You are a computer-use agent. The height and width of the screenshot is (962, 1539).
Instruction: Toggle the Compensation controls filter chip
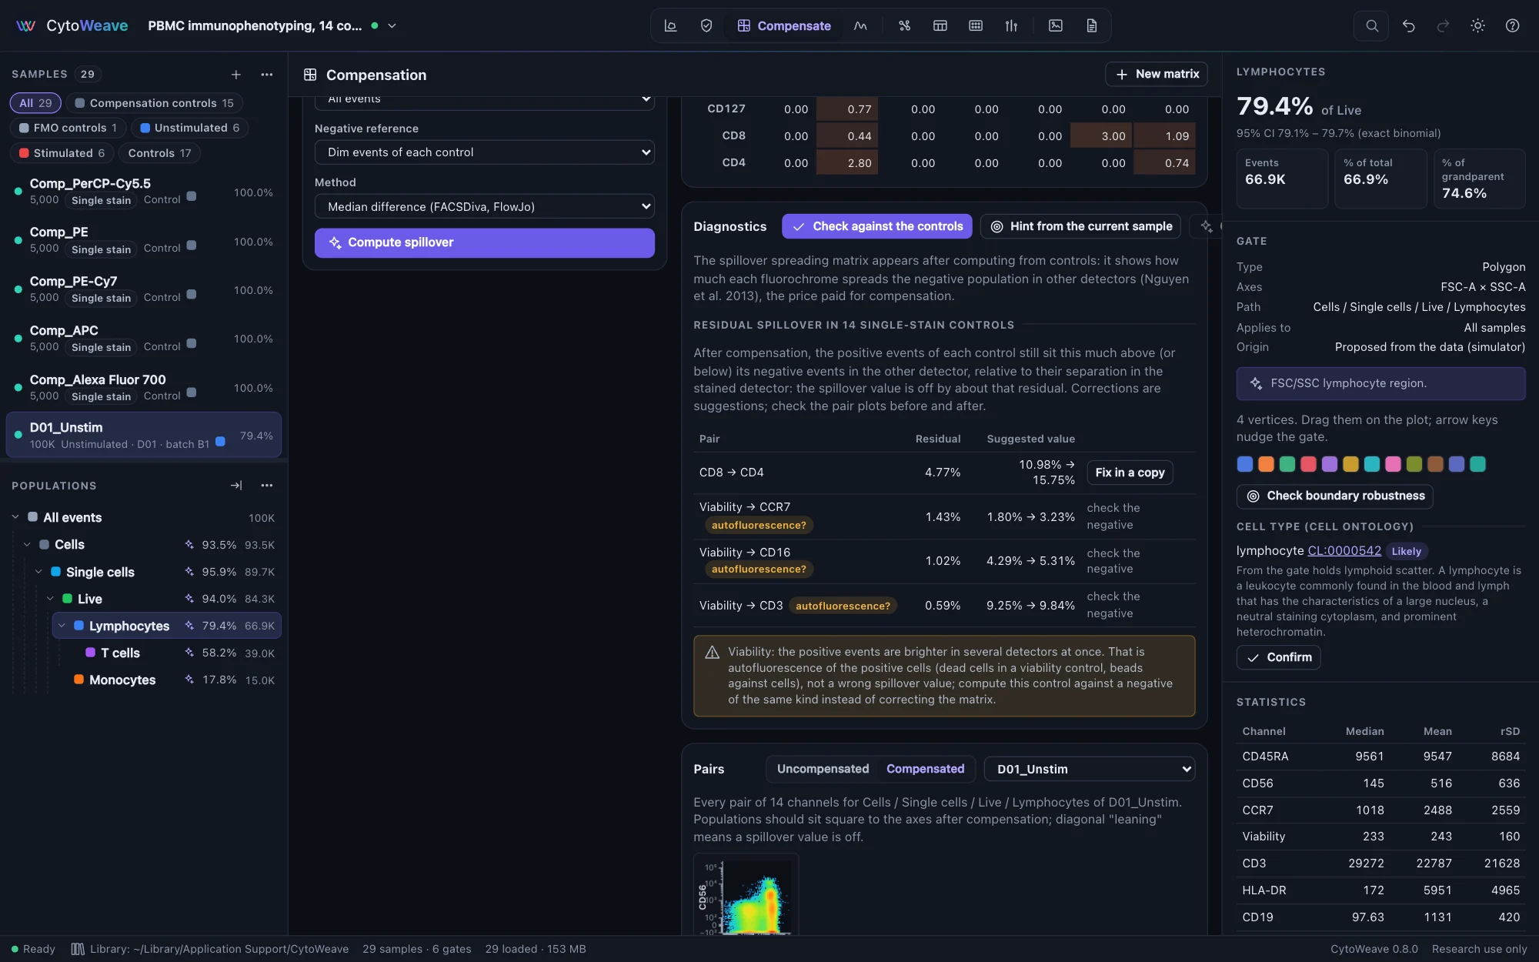pos(154,103)
